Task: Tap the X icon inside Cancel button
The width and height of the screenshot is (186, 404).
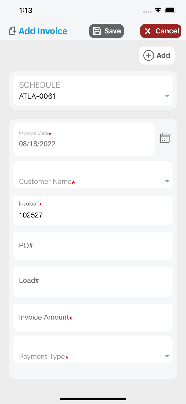Action: (x=148, y=31)
